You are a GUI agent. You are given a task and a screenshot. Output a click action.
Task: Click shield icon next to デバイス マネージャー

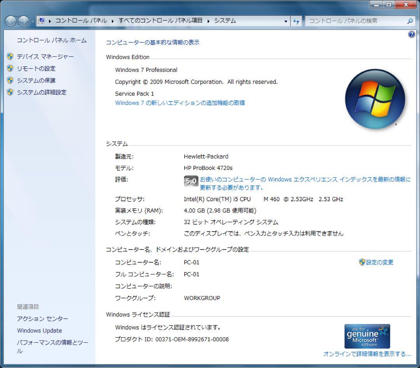(x=10, y=56)
